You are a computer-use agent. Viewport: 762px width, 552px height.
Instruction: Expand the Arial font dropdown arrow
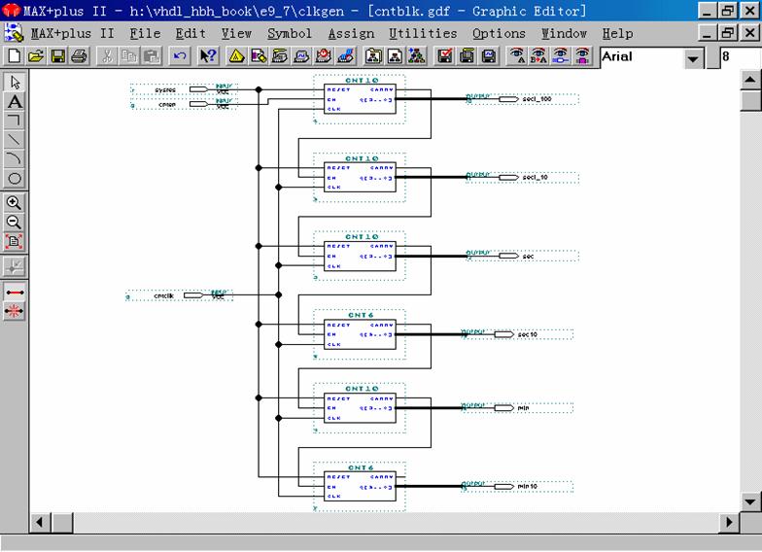[694, 58]
